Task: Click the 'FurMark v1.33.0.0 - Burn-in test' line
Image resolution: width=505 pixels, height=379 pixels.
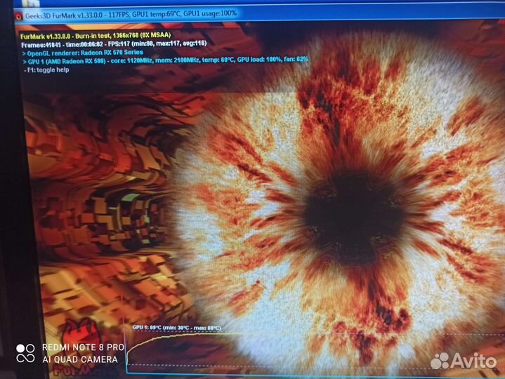Action: tap(96, 35)
